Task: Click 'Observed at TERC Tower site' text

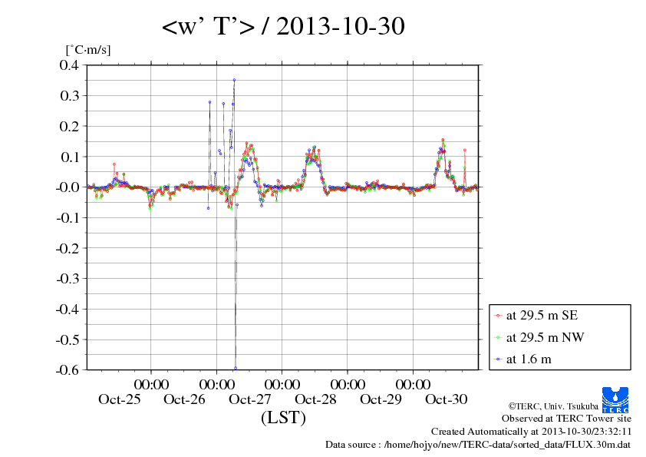Action: [566, 419]
